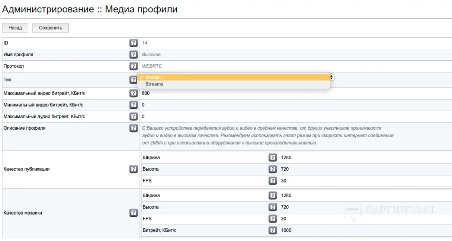Open help for Максимальный аудио битрейт

(134, 117)
